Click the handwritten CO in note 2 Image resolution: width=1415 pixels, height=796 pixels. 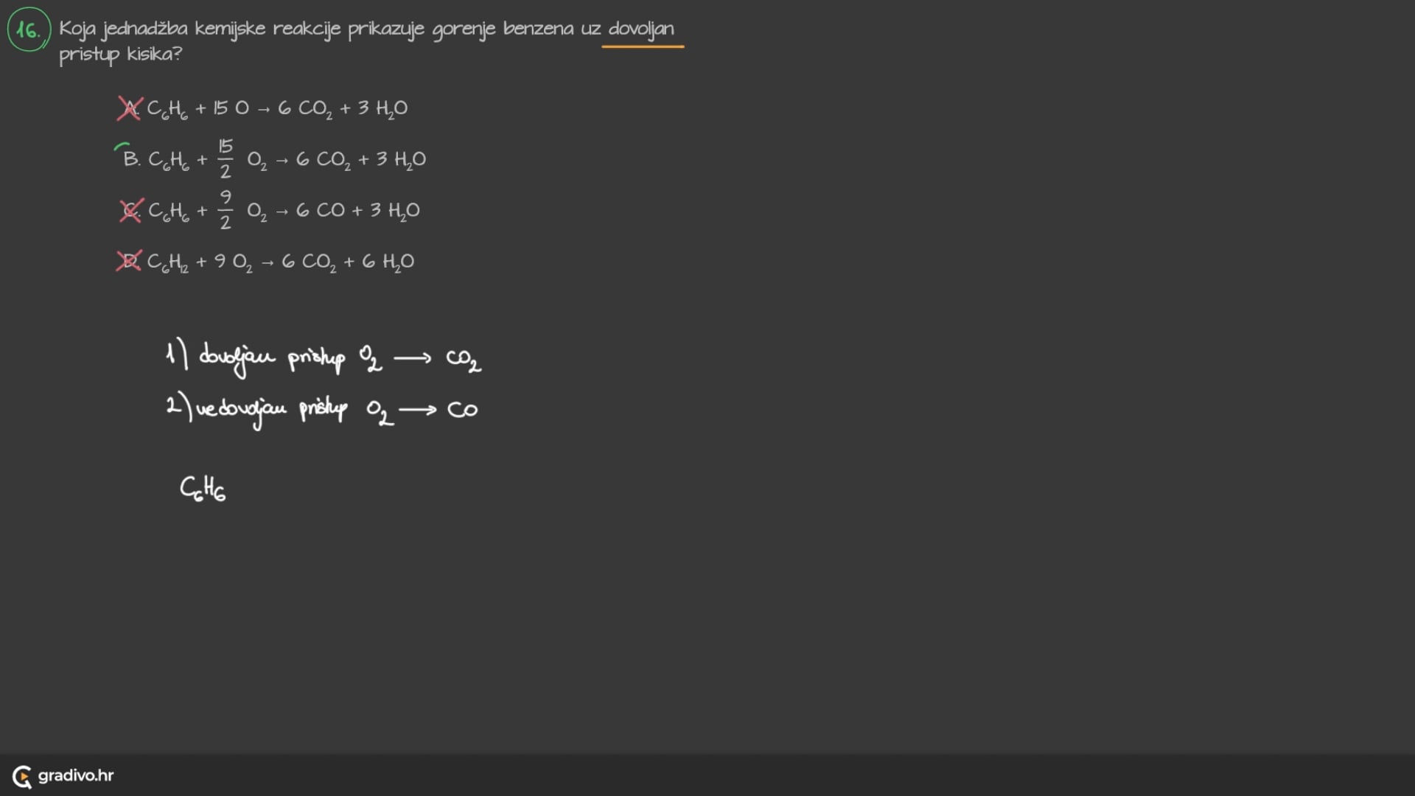(x=462, y=410)
